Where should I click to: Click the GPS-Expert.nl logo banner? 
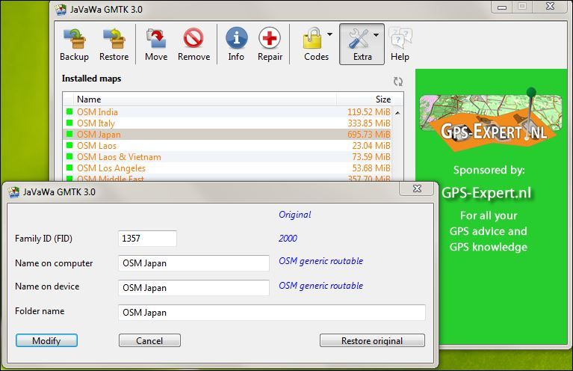[x=492, y=119]
